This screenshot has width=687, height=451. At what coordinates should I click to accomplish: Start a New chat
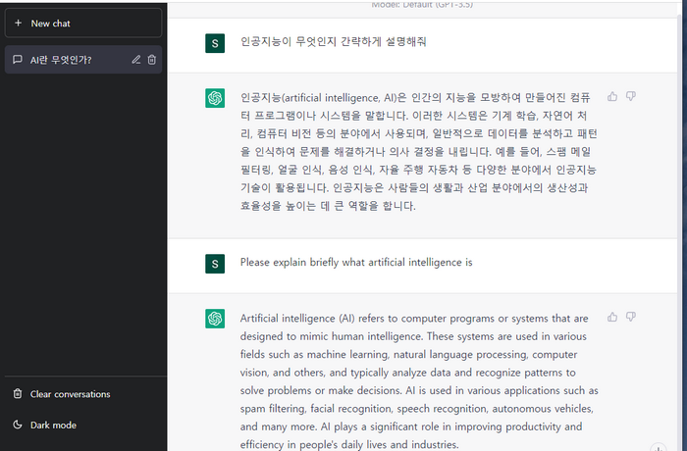tap(83, 24)
